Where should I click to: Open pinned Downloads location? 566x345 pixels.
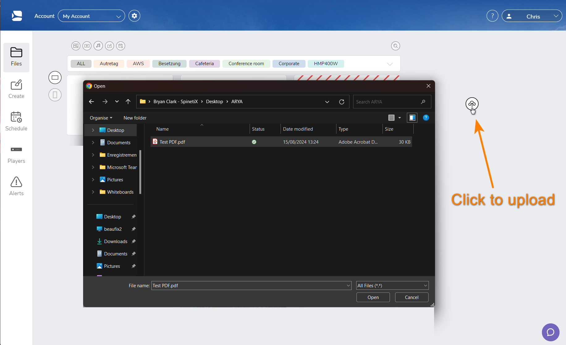[x=116, y=242]
